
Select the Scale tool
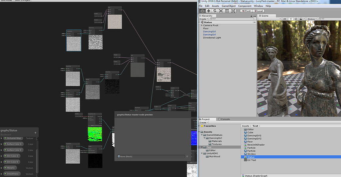(221, 11)
